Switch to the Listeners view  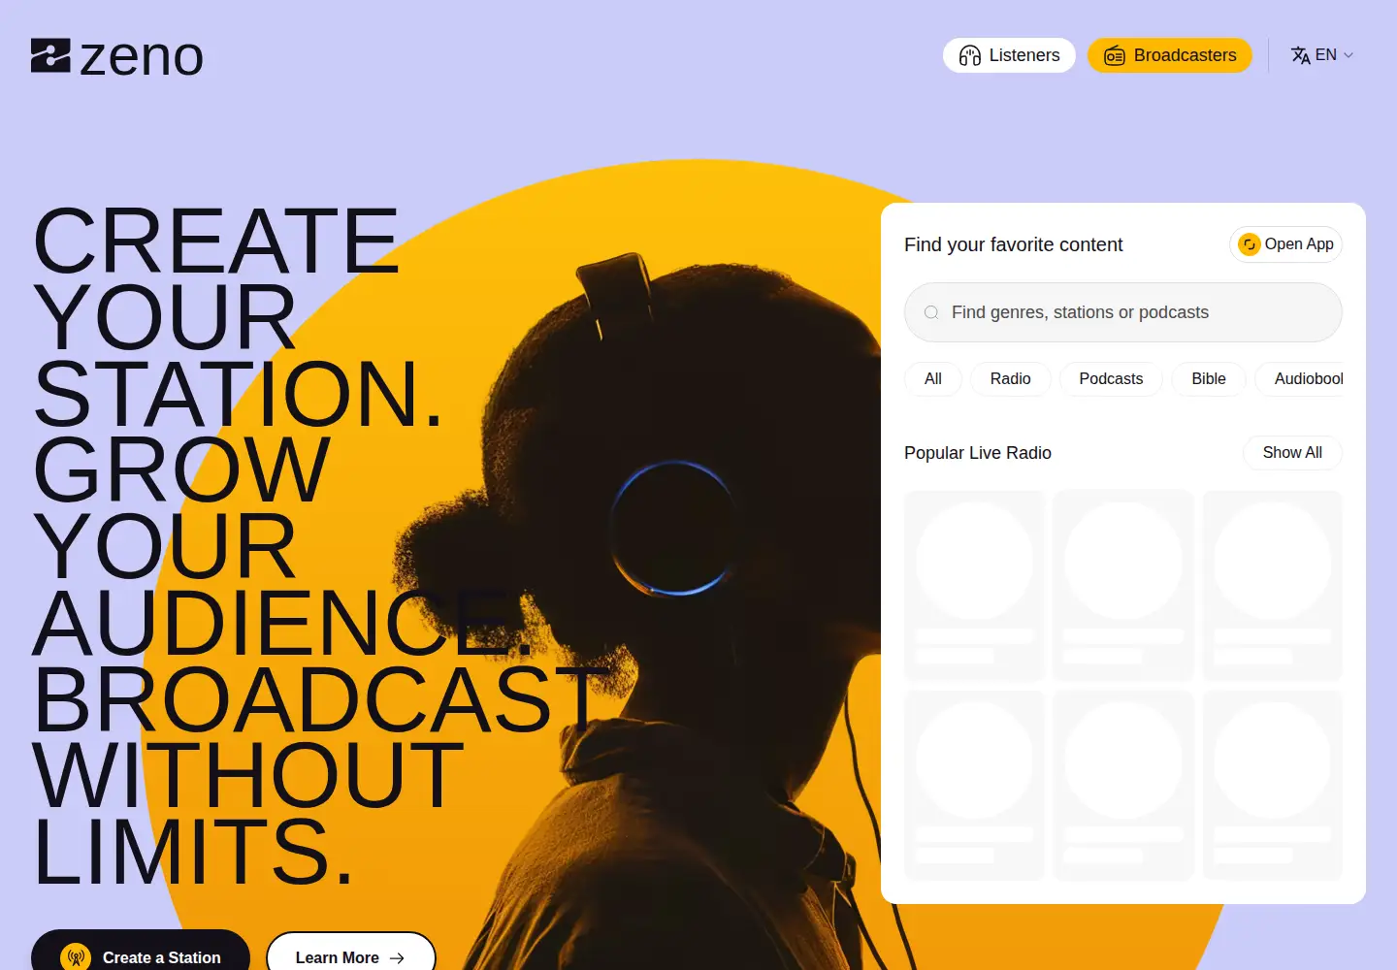(x=1009, y=55)
